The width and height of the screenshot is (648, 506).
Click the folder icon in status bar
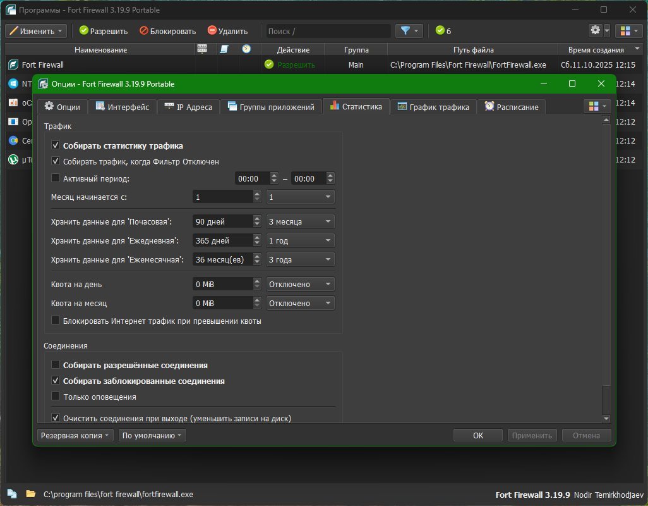(30, 493)
